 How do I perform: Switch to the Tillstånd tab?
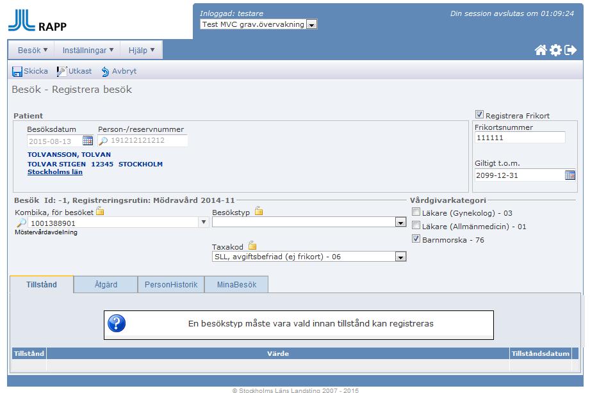(x=42, y=284)
